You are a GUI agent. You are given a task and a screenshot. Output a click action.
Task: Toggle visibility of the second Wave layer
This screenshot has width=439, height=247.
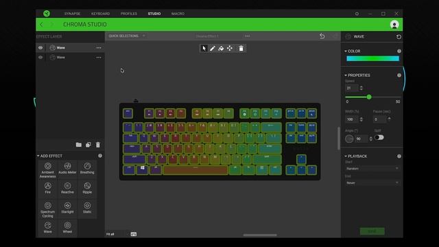40,58
